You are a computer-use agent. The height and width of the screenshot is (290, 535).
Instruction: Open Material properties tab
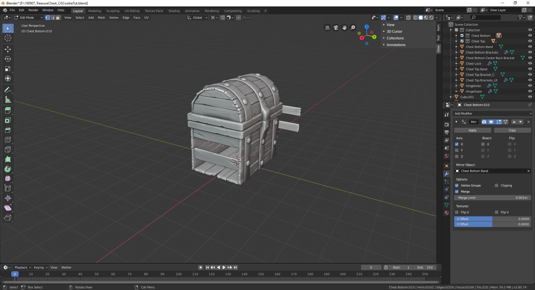click(x=447, y=213)
